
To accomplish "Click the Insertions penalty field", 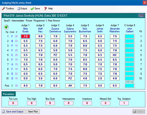I will click(87, 103).
